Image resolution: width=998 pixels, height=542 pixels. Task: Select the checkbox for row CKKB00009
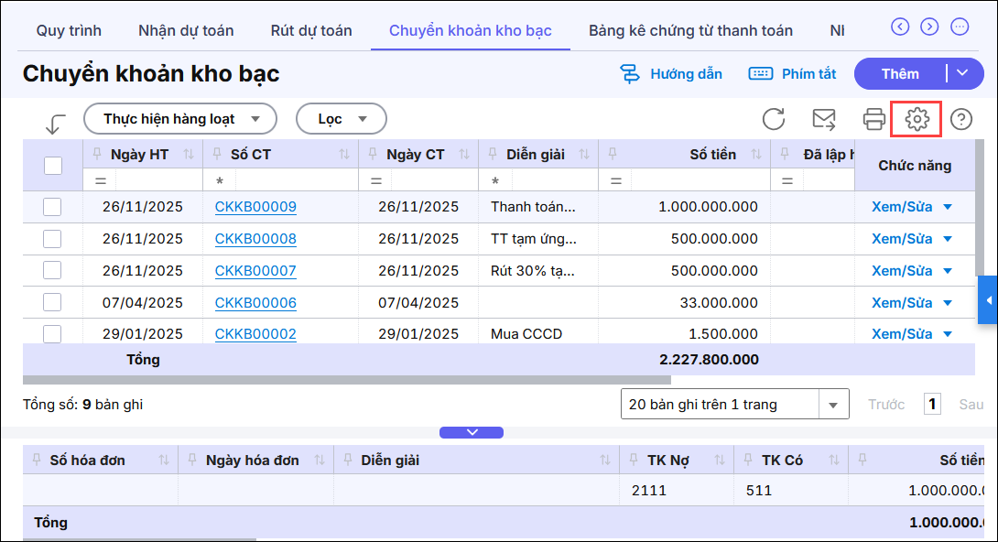click(x=52, y=207)
